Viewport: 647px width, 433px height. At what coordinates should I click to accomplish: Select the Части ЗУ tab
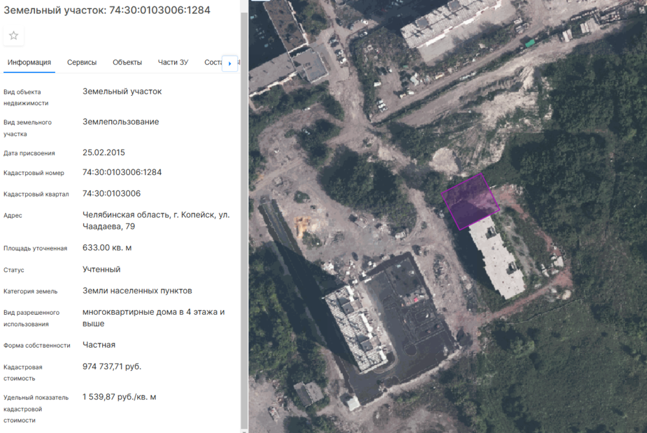pos(173,63)
